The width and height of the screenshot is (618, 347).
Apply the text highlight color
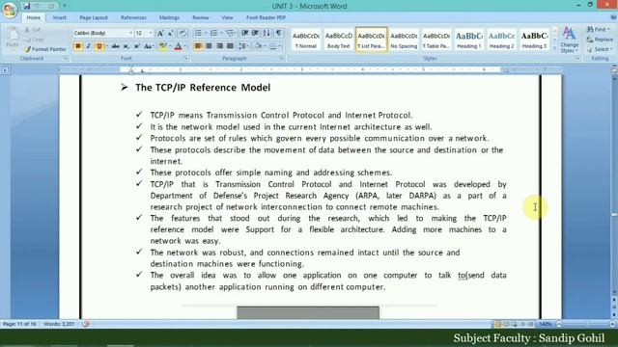pos(162,46)
